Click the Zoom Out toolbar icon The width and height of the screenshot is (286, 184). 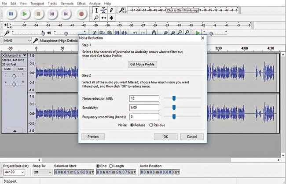pos(172,33)
